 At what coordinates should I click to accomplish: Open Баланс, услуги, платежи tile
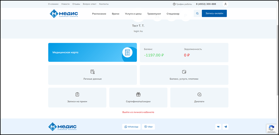click(x=184, y=75)
